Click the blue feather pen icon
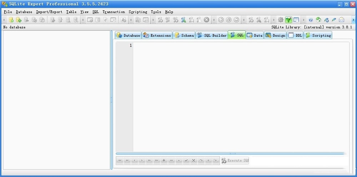357x177 pixels. pos(334,20)
